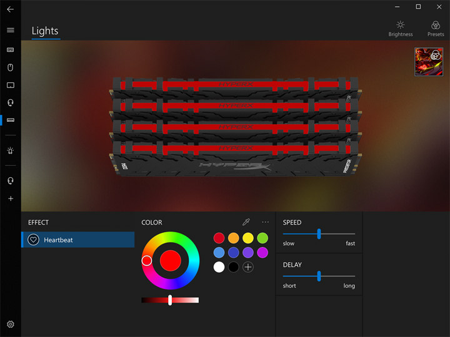Expand the hamburger navigation menu

[x=10, y=30]
